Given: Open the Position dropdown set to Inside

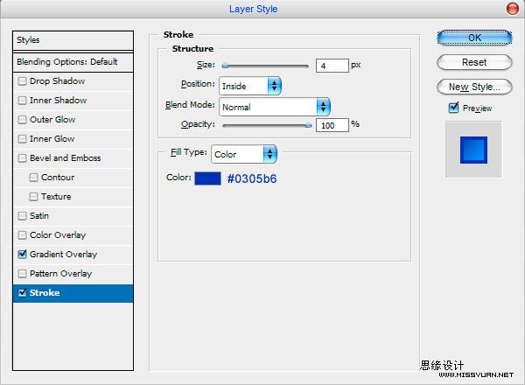Looking at the screenshot, I should tap(250, 86).
